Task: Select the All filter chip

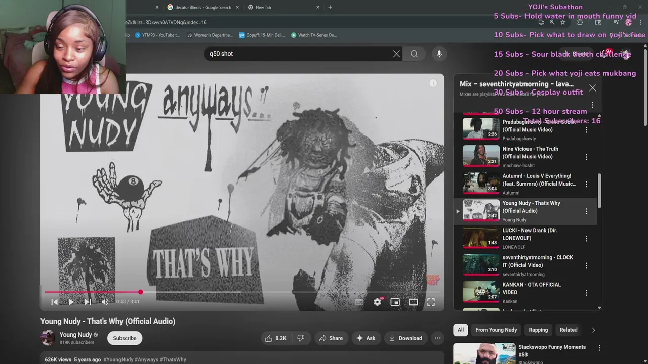Action: [x=461, y=330]
